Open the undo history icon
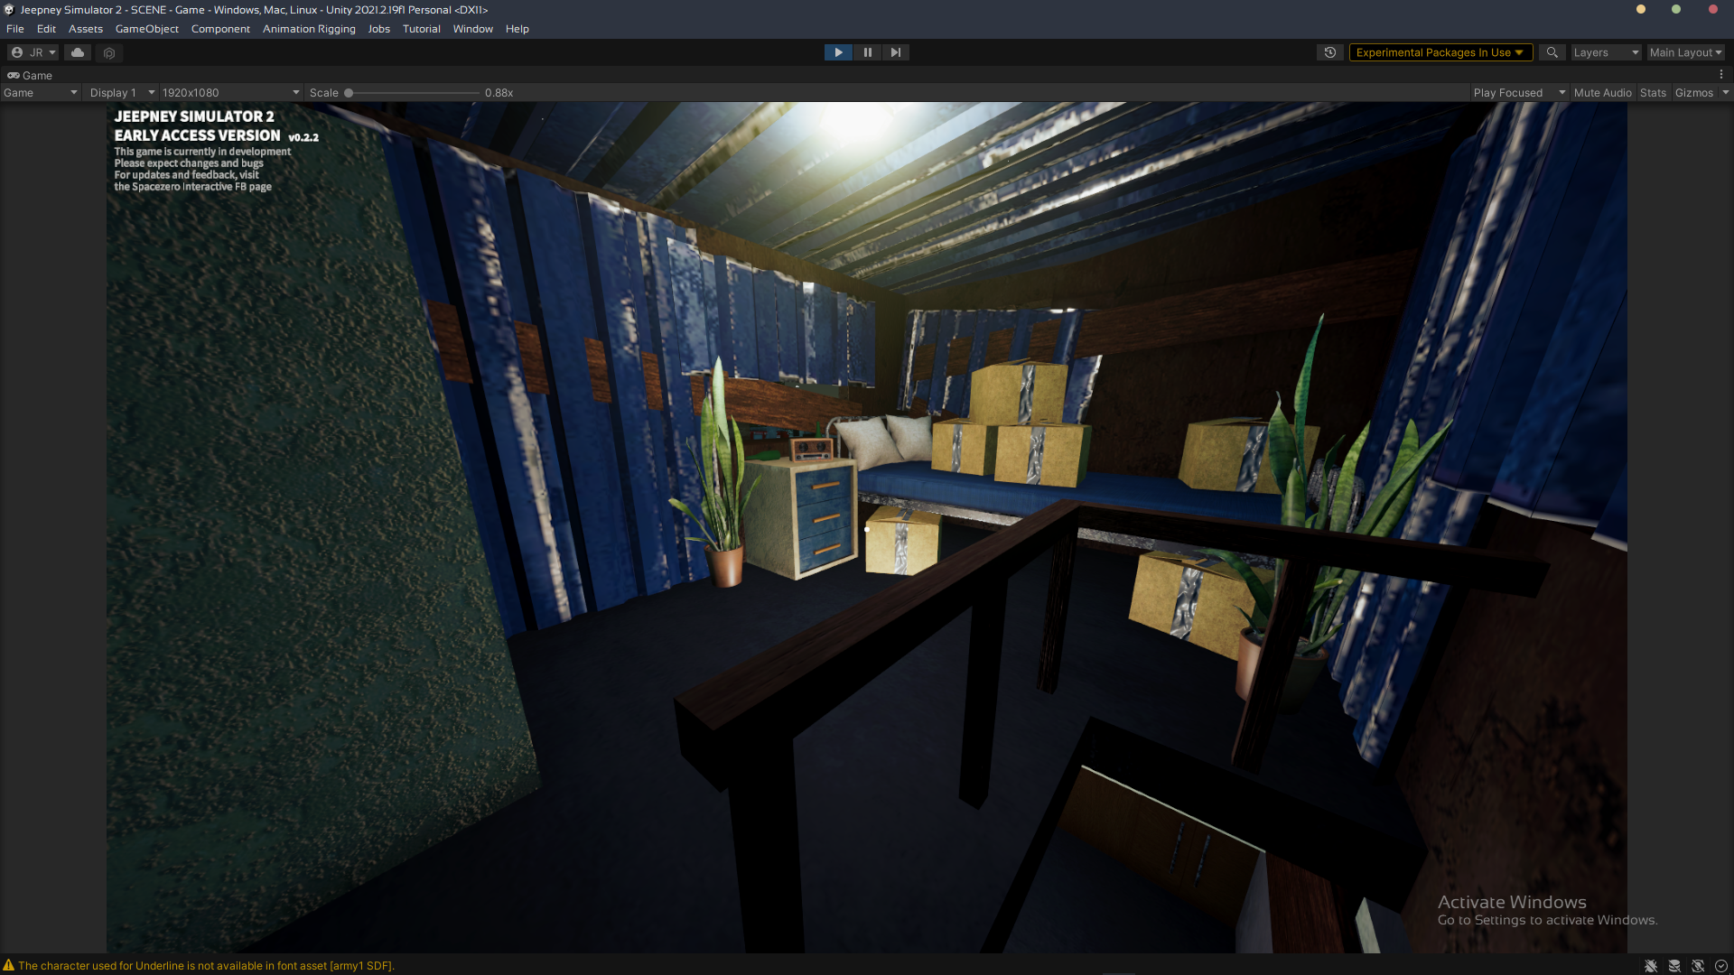Viewport: 1734px width, 975px height. 1330,52
